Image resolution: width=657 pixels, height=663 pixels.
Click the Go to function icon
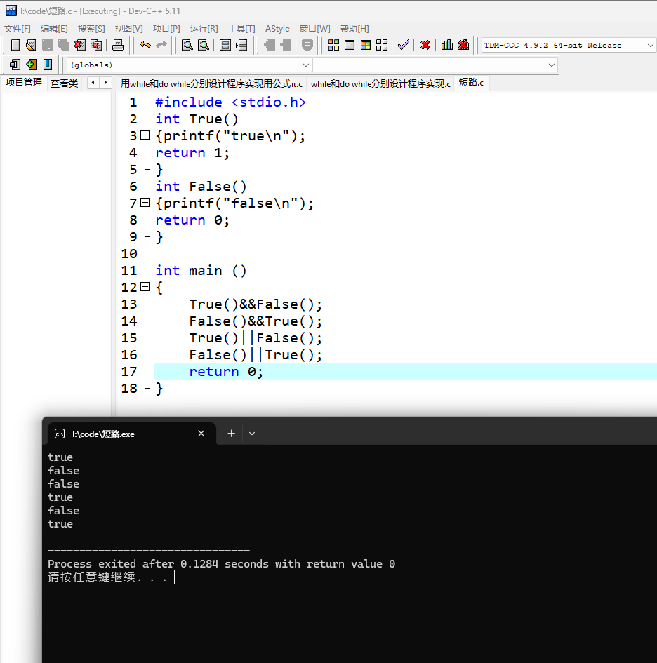pos(225,45)
